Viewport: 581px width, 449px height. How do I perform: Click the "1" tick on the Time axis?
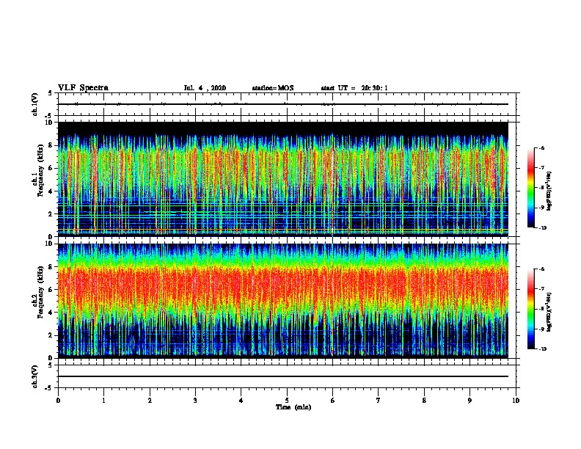103,401
